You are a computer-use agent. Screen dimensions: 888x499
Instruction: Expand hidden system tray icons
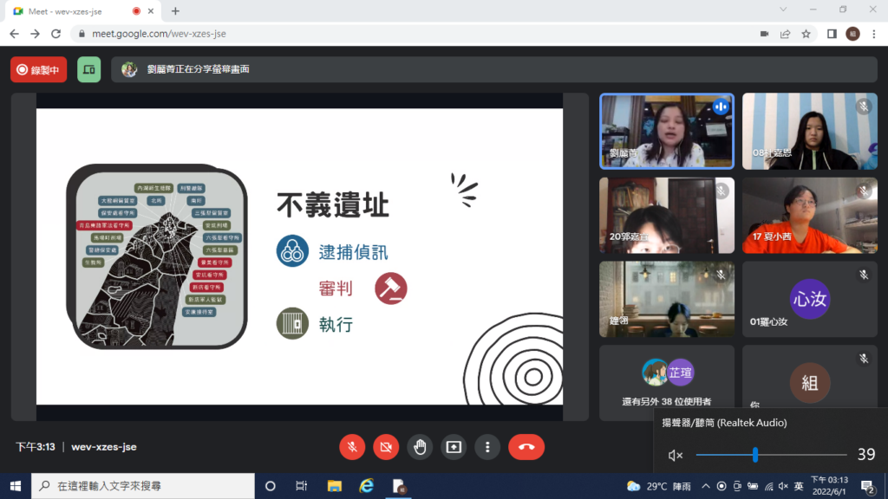coord(706,486)
